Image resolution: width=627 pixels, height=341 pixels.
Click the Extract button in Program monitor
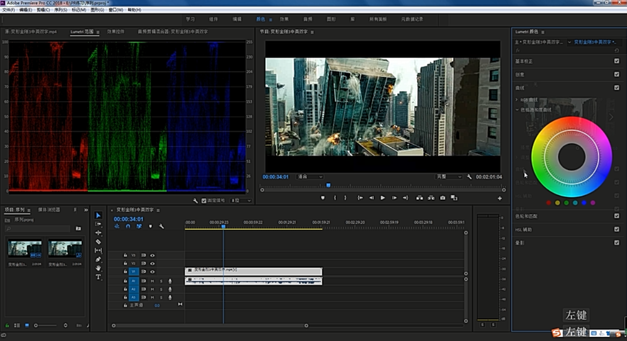(x=431, y=198)
